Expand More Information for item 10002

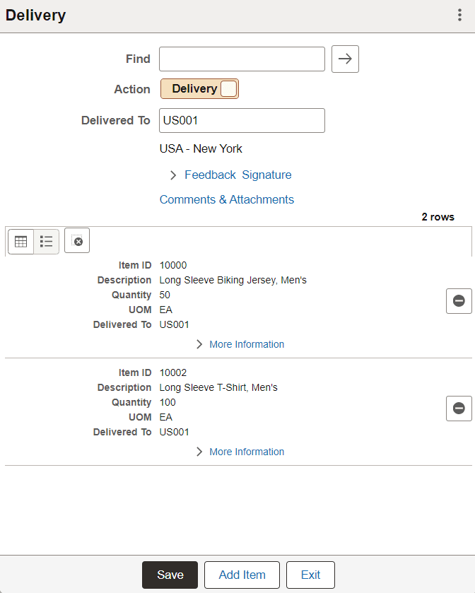point(199,452)
